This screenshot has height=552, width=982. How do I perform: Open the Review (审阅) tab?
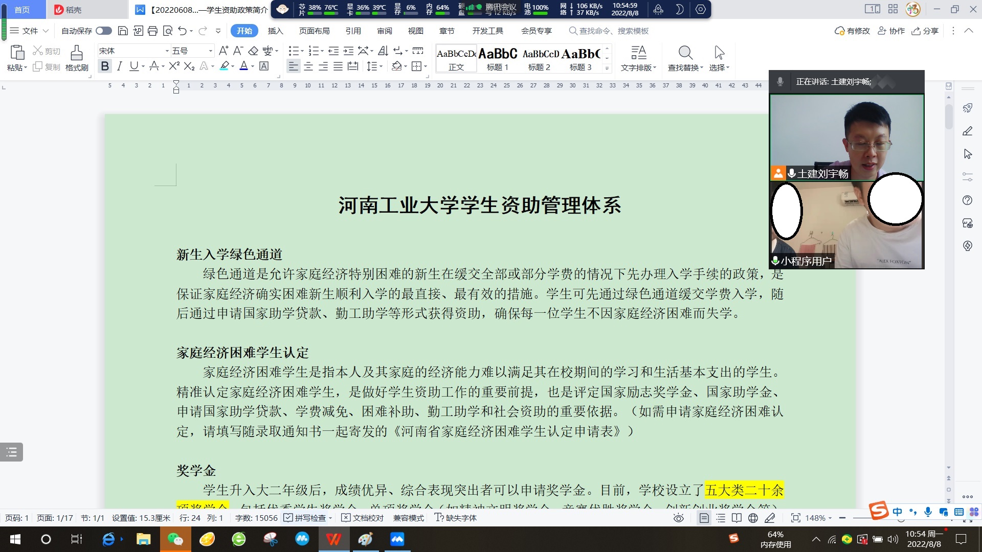click(x=385, y=31)
